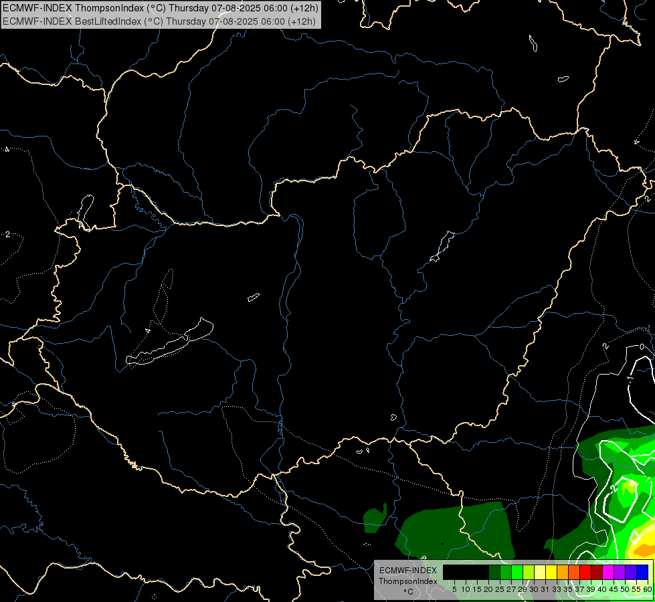Click the legend tick label 20
Image resolution: width=655 pixels, height=602 pixels.
(488, 589)
